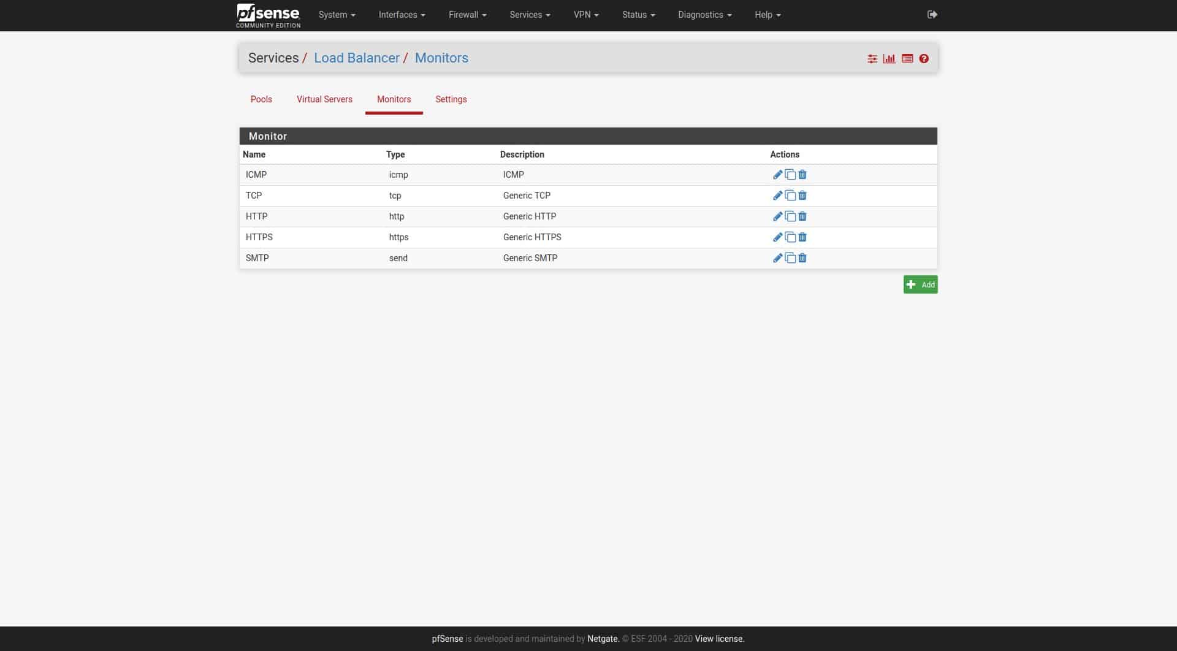Edit the ICMP monitor with pencil icon
The image size is (1177, 651).
pos(777,175)
